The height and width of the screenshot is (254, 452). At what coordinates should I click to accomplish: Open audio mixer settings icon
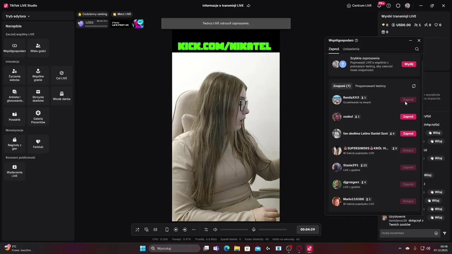click(x=206, y=230)
